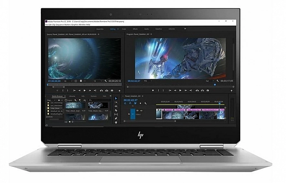Select the Hand tool in tools panel

[116, 122]
